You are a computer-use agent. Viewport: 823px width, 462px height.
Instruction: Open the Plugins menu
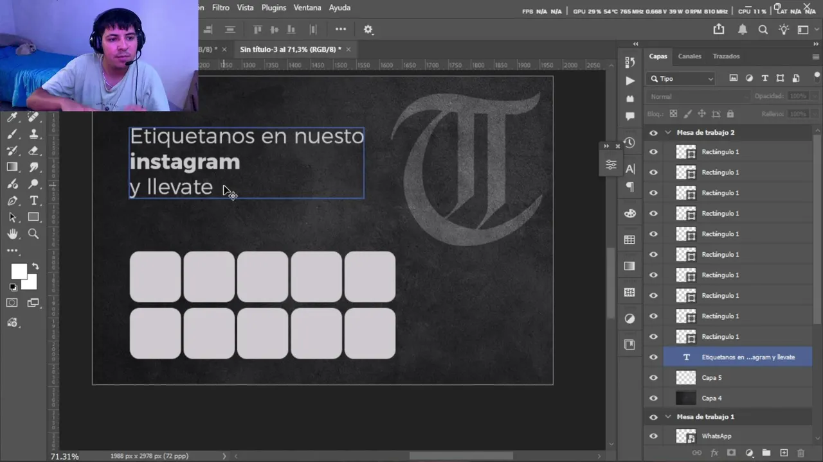coord(274,8)
